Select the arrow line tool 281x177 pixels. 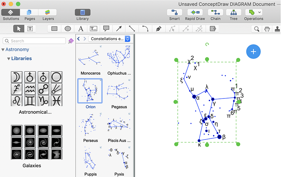click(x=119, y=29)
